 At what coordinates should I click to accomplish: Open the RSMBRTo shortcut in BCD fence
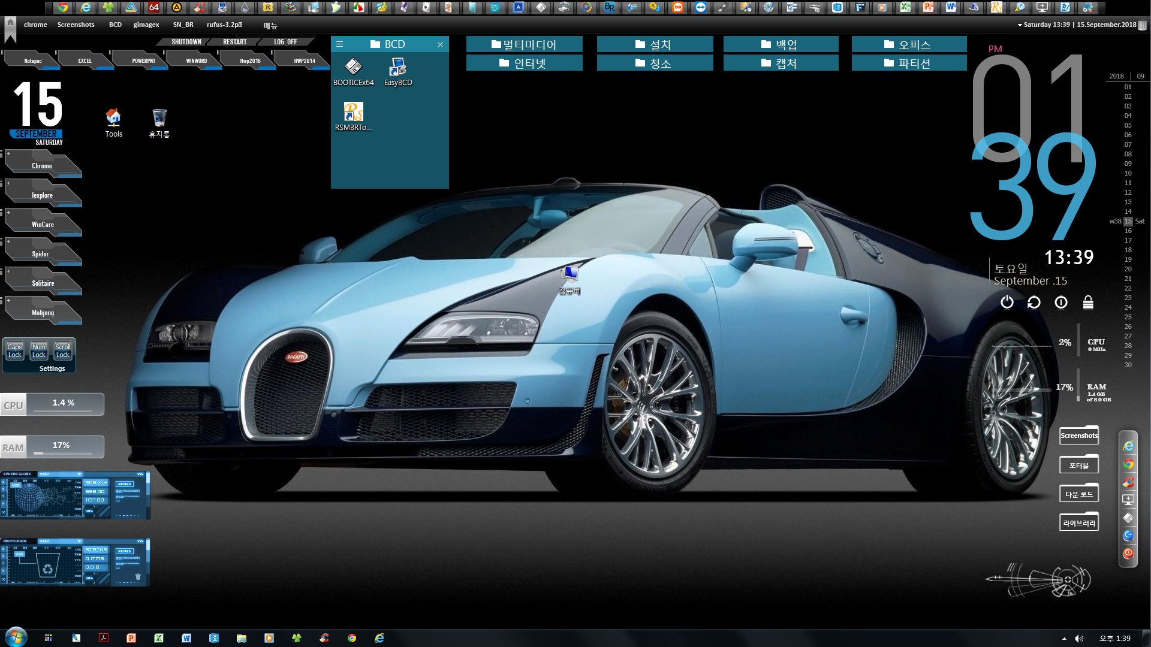[x=353, y=117]
